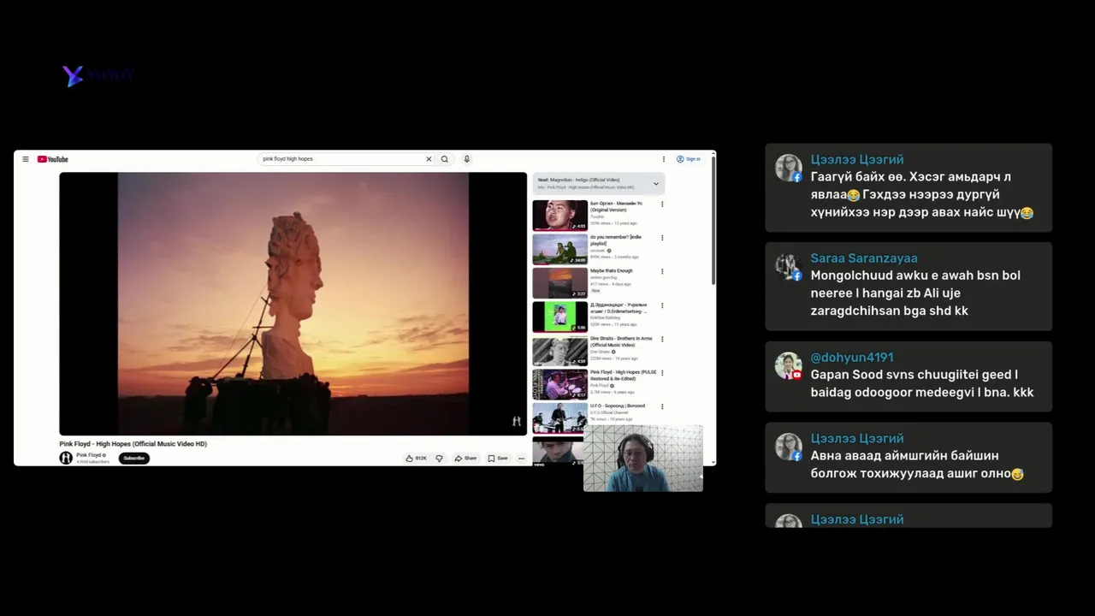Viewport: 1095px width, 616px height.
Task: Click Saraa Saranzayaa's chat avatar
Action: point(788,267)
